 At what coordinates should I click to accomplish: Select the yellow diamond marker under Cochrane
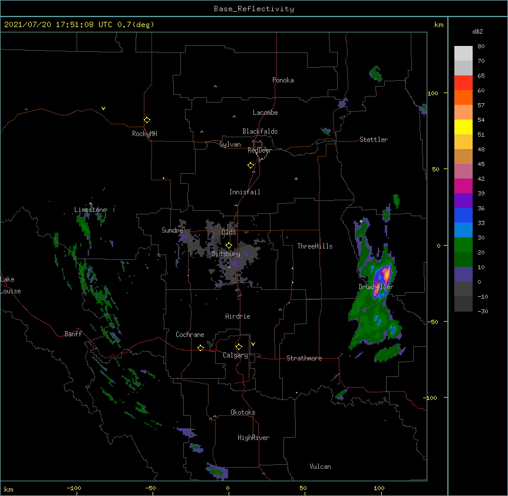pyautogui.click(x=200, y=348)
